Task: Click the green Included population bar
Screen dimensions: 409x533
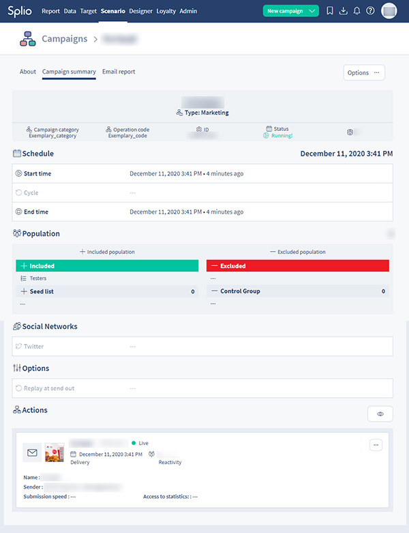Action: click(106, 265)
